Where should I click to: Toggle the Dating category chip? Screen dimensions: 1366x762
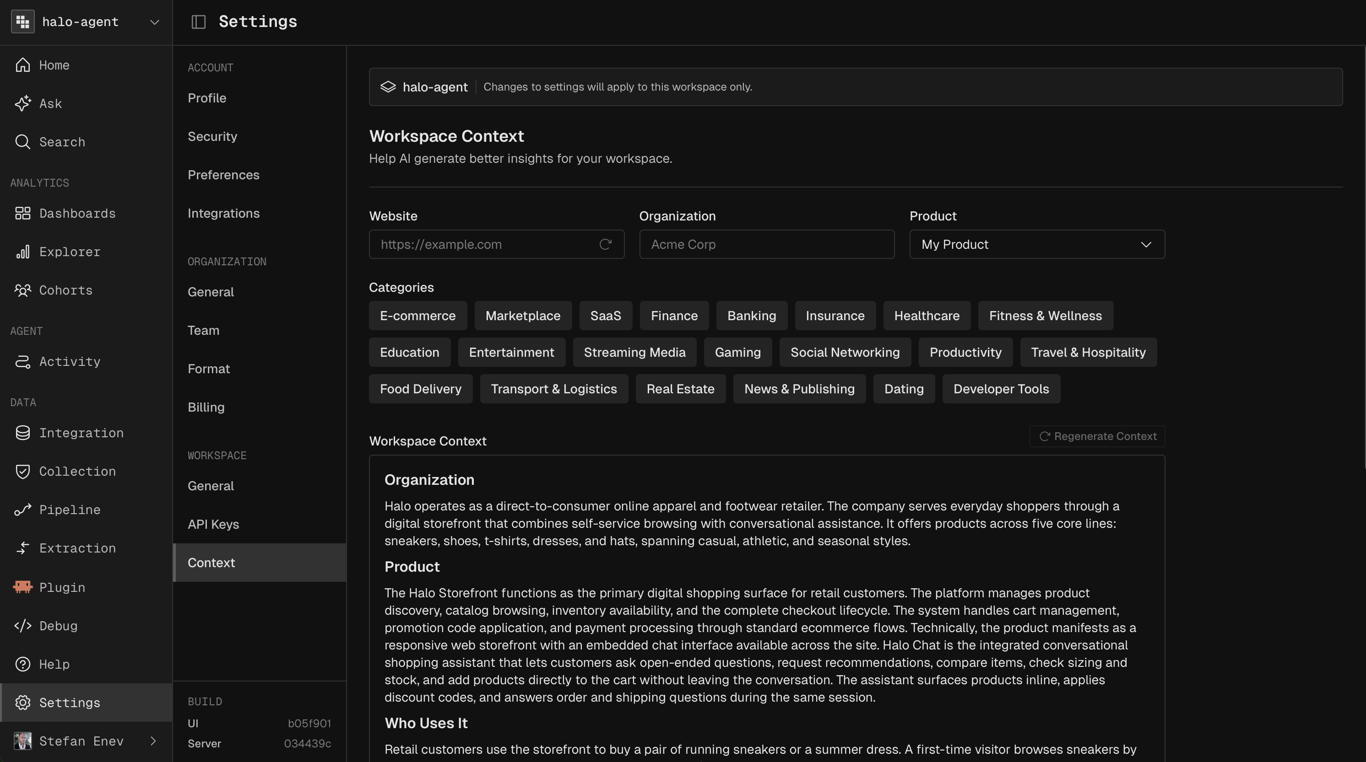904,389
